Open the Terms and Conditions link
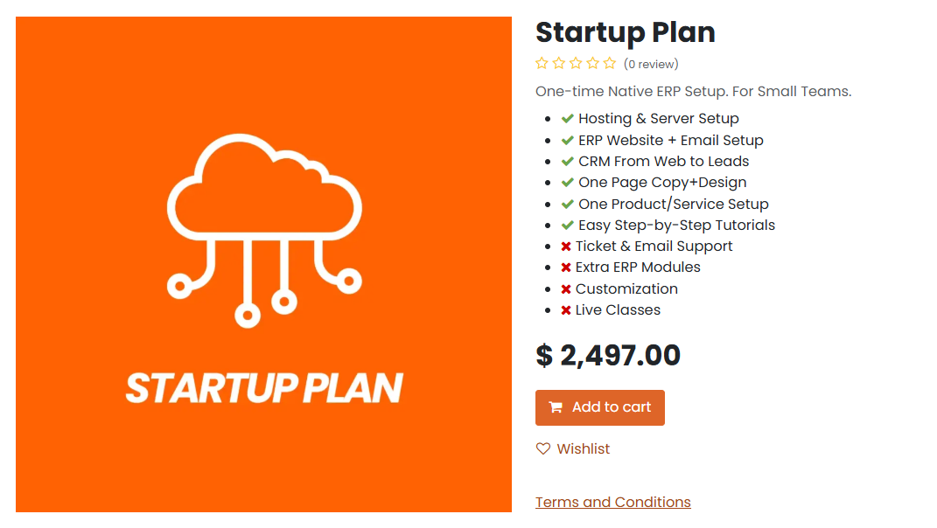 click(x=613, y=503)
